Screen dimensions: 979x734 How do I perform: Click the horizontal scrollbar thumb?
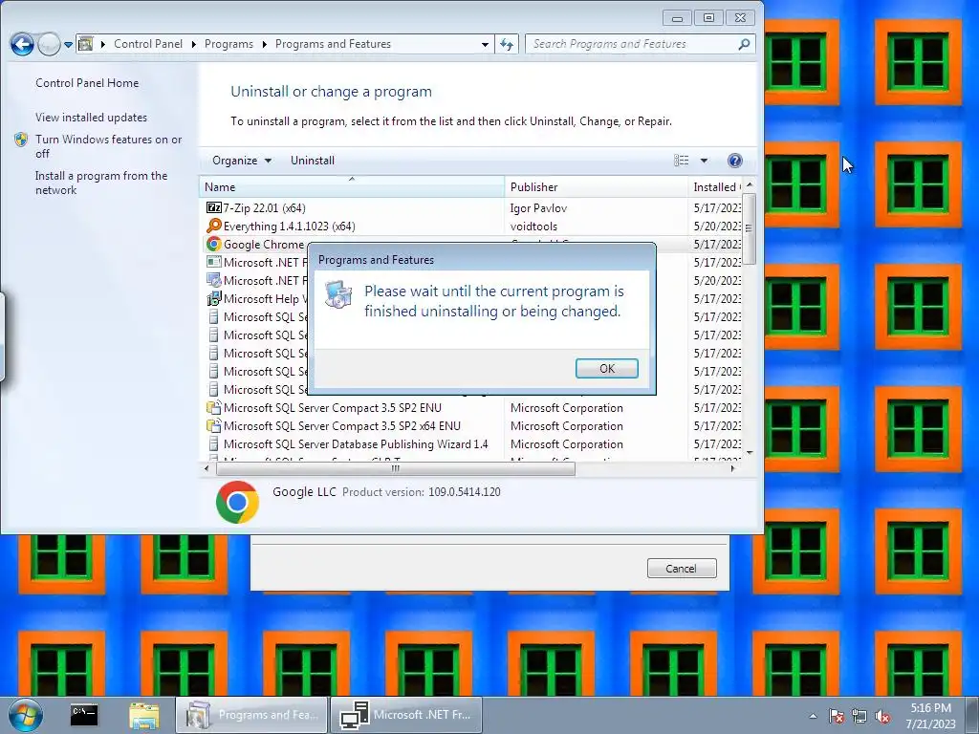[395, 468]
